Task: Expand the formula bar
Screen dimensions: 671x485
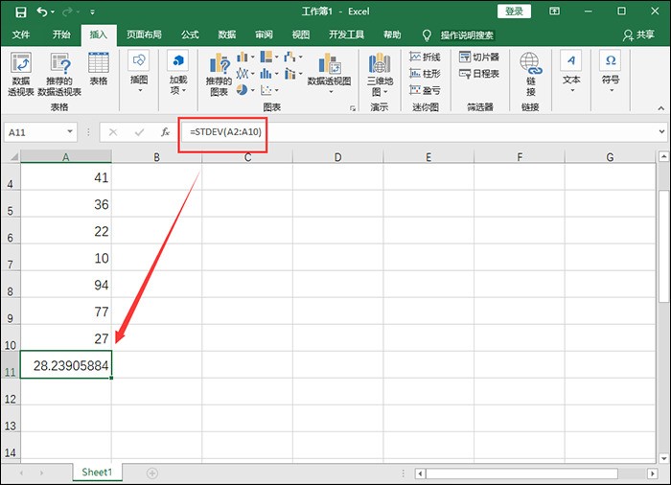Action: tap(661, 132)
